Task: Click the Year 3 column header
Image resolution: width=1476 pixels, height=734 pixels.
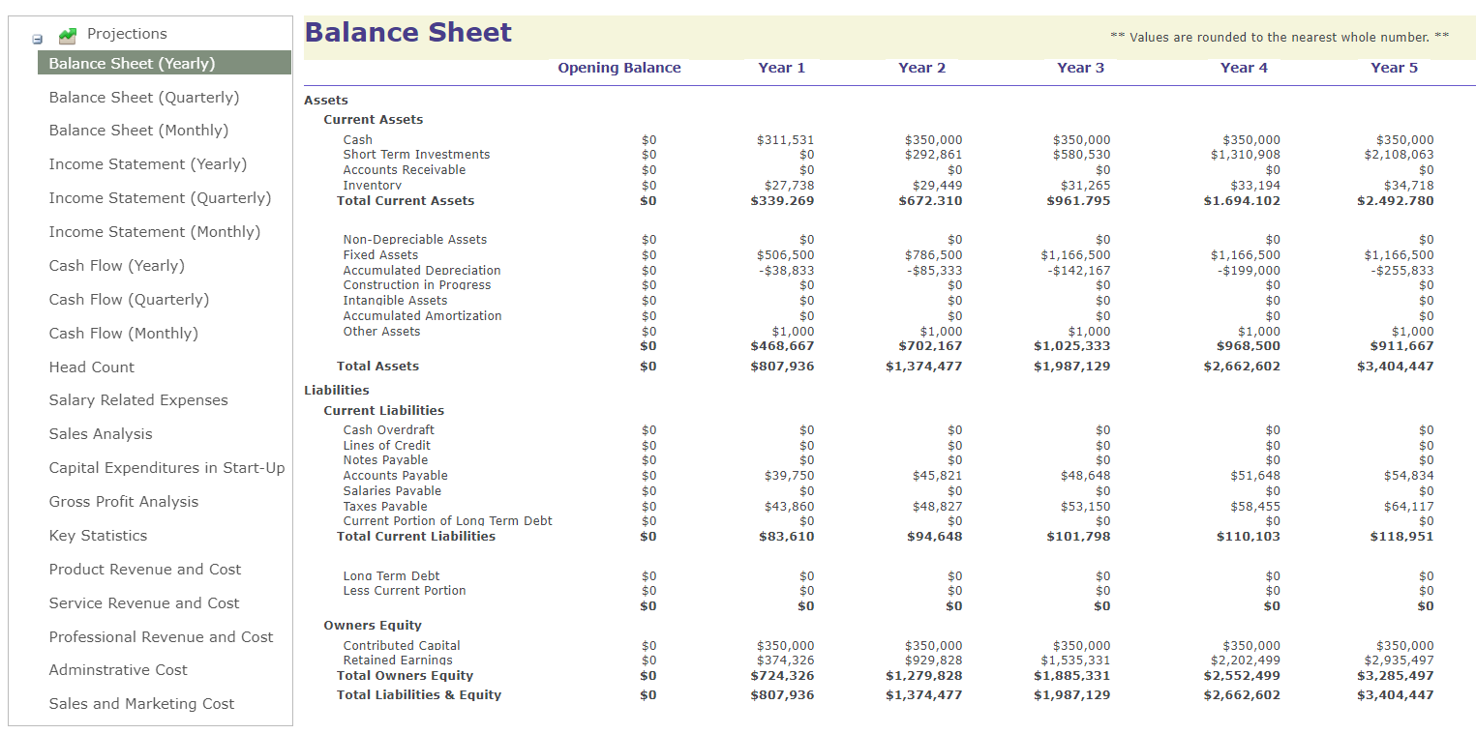Action: pos(1080,68)
